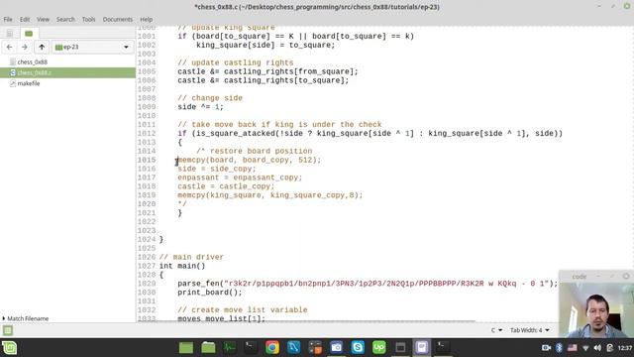Open Skype from the taskbar

[358, 348]
